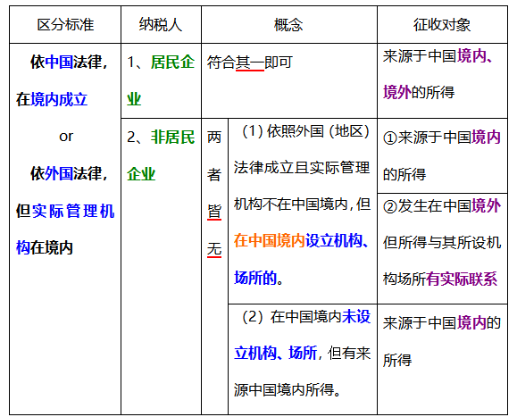Click the lowercase 'or' text
The width and height of the screenshot is (517, 417).
click(65, 137)
